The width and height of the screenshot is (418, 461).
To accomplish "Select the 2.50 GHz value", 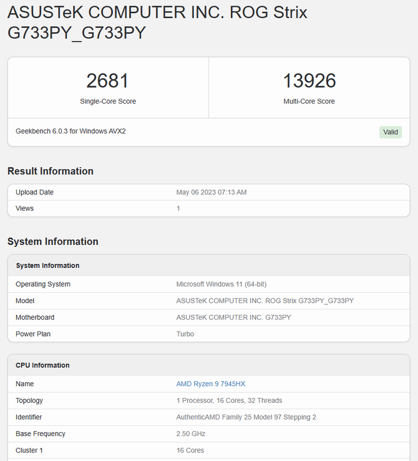I will coord(190,434).
